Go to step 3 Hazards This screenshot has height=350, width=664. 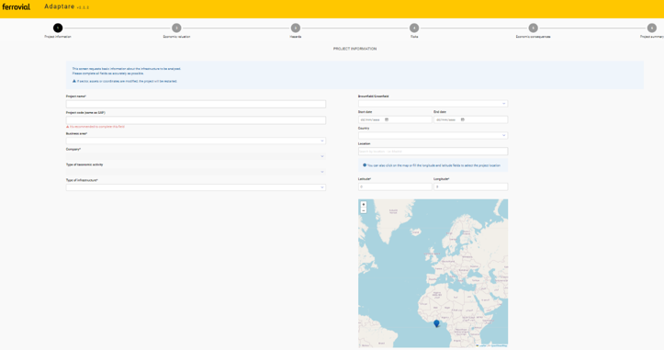click(x=296, y=28)
